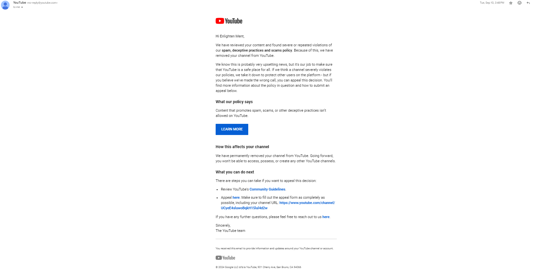Reply using the arrow icon

click(528, 3)
